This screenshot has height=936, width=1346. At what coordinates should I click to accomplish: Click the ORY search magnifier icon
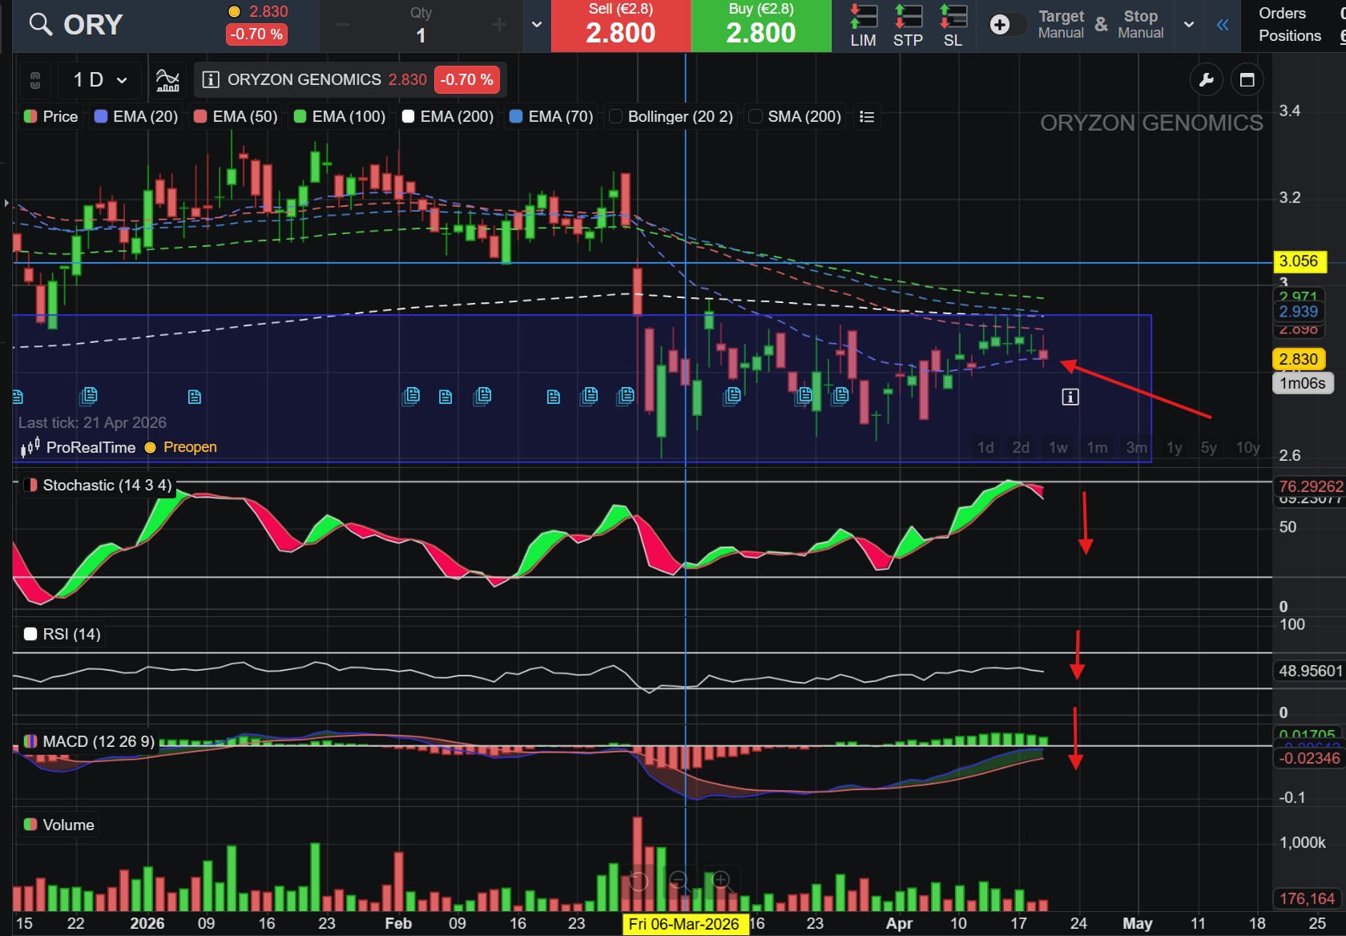(x=40, y=25)
